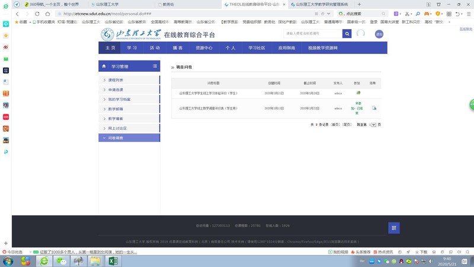The image size is (474, 267).
Task: Click the headset support icon in header
Action: (360, 34)
